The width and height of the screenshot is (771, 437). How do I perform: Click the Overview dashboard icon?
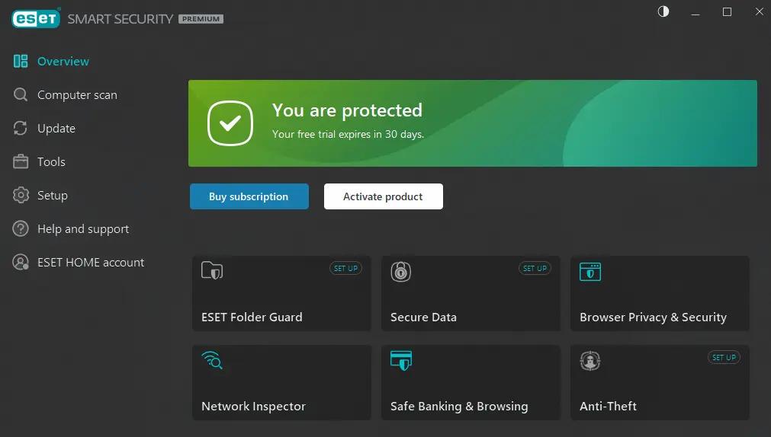(21, 61)
